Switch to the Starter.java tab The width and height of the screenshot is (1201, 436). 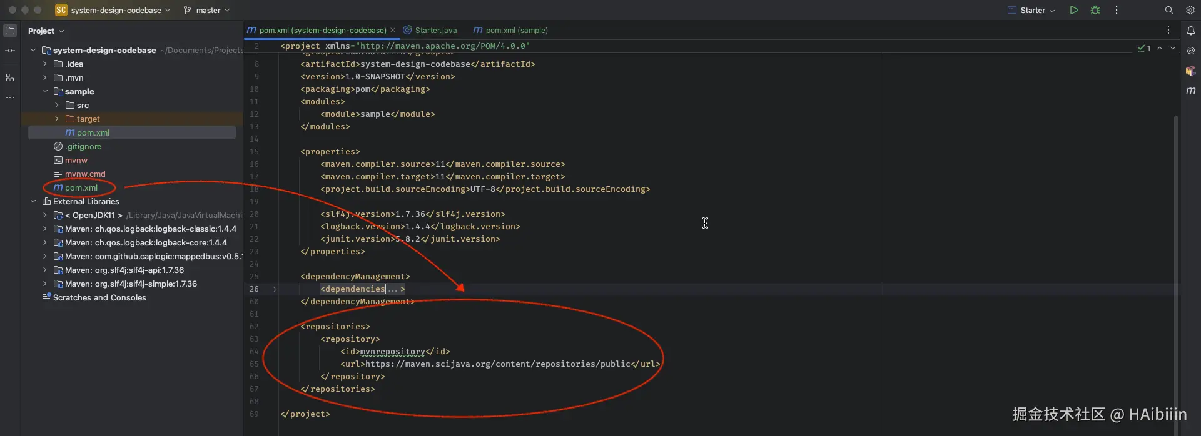click(x=435, y=30)
